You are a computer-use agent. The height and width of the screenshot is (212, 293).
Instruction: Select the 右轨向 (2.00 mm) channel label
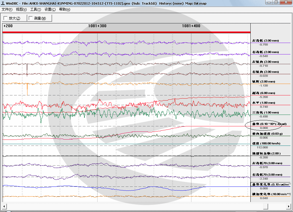tap(266, 72)
